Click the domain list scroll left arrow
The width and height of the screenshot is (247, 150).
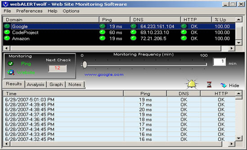tap(6, 48)
